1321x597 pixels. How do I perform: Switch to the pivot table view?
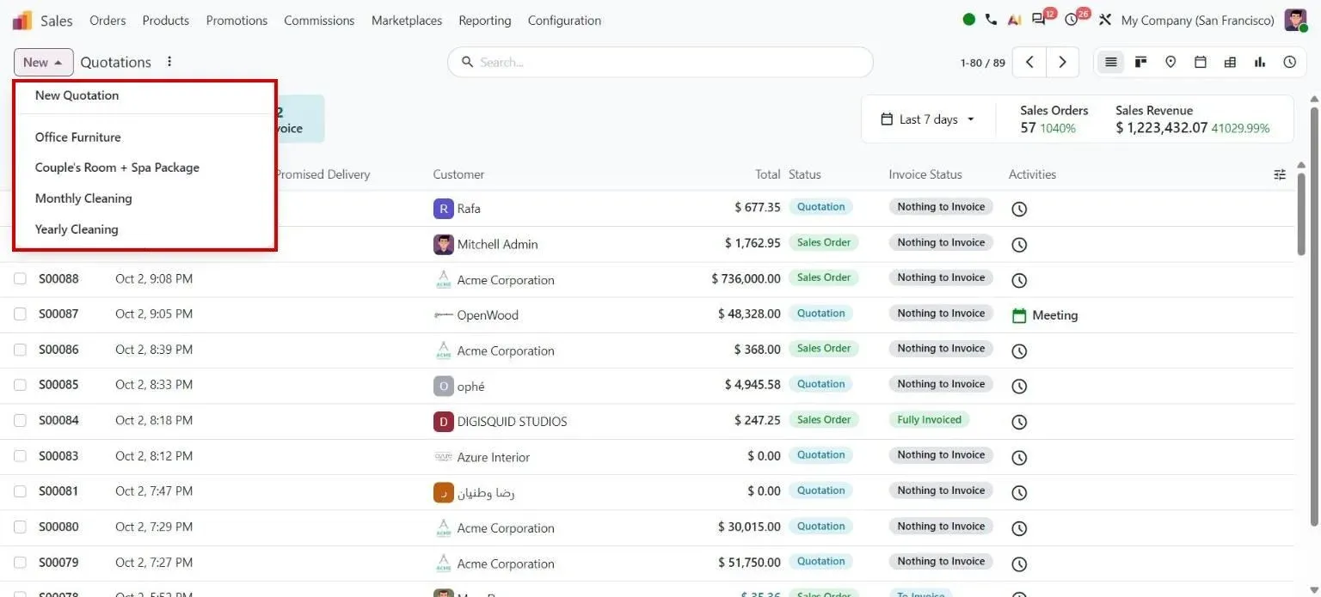point(1230,62)
